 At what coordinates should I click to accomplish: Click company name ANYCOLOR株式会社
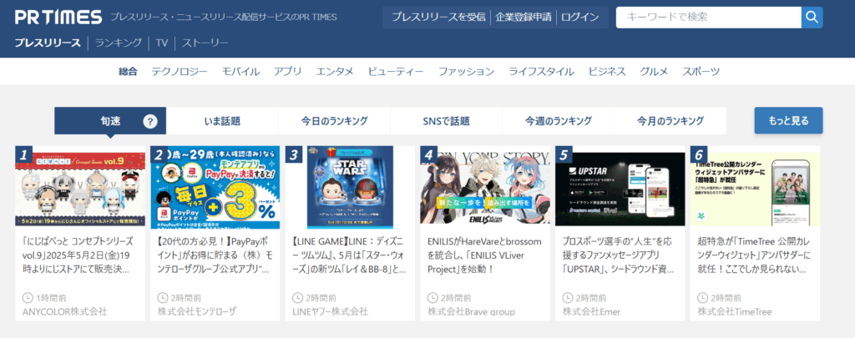tap(65, 312)
